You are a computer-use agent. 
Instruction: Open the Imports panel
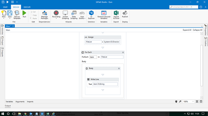[30, 102]
